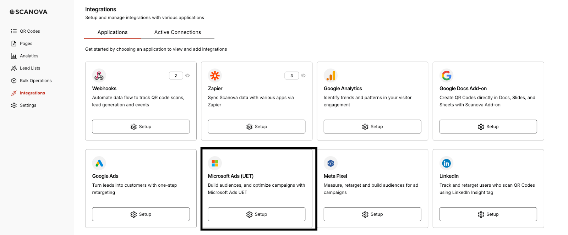This screenshot has width=568, height=235.
Task: Click Setup button for Webhooks
Action: point(141,127)
